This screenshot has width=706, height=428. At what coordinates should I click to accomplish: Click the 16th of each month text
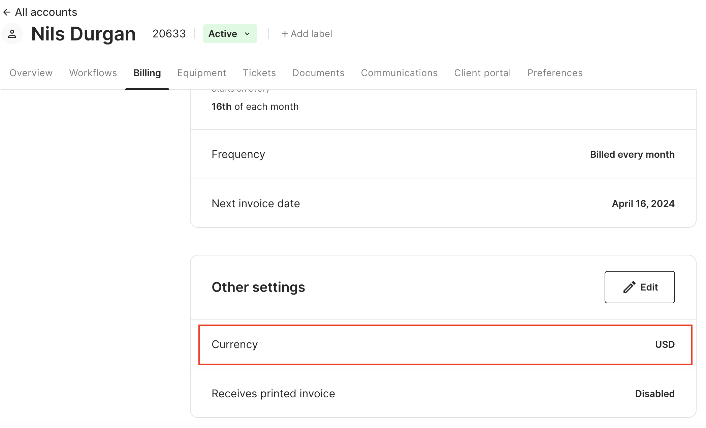coord(255,106)
